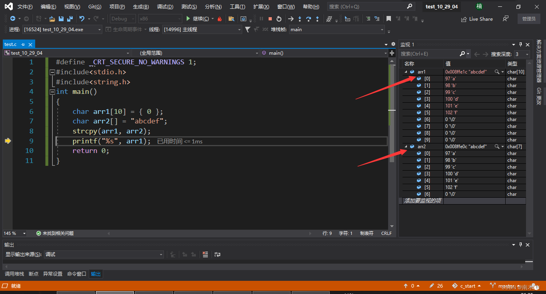Clear all output with the red-lines icon
The image size is (546, 294).
coord(205,254)
